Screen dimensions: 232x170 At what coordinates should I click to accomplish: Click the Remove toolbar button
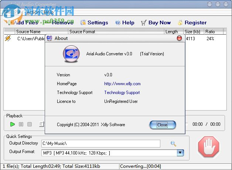tap(59, 22)
